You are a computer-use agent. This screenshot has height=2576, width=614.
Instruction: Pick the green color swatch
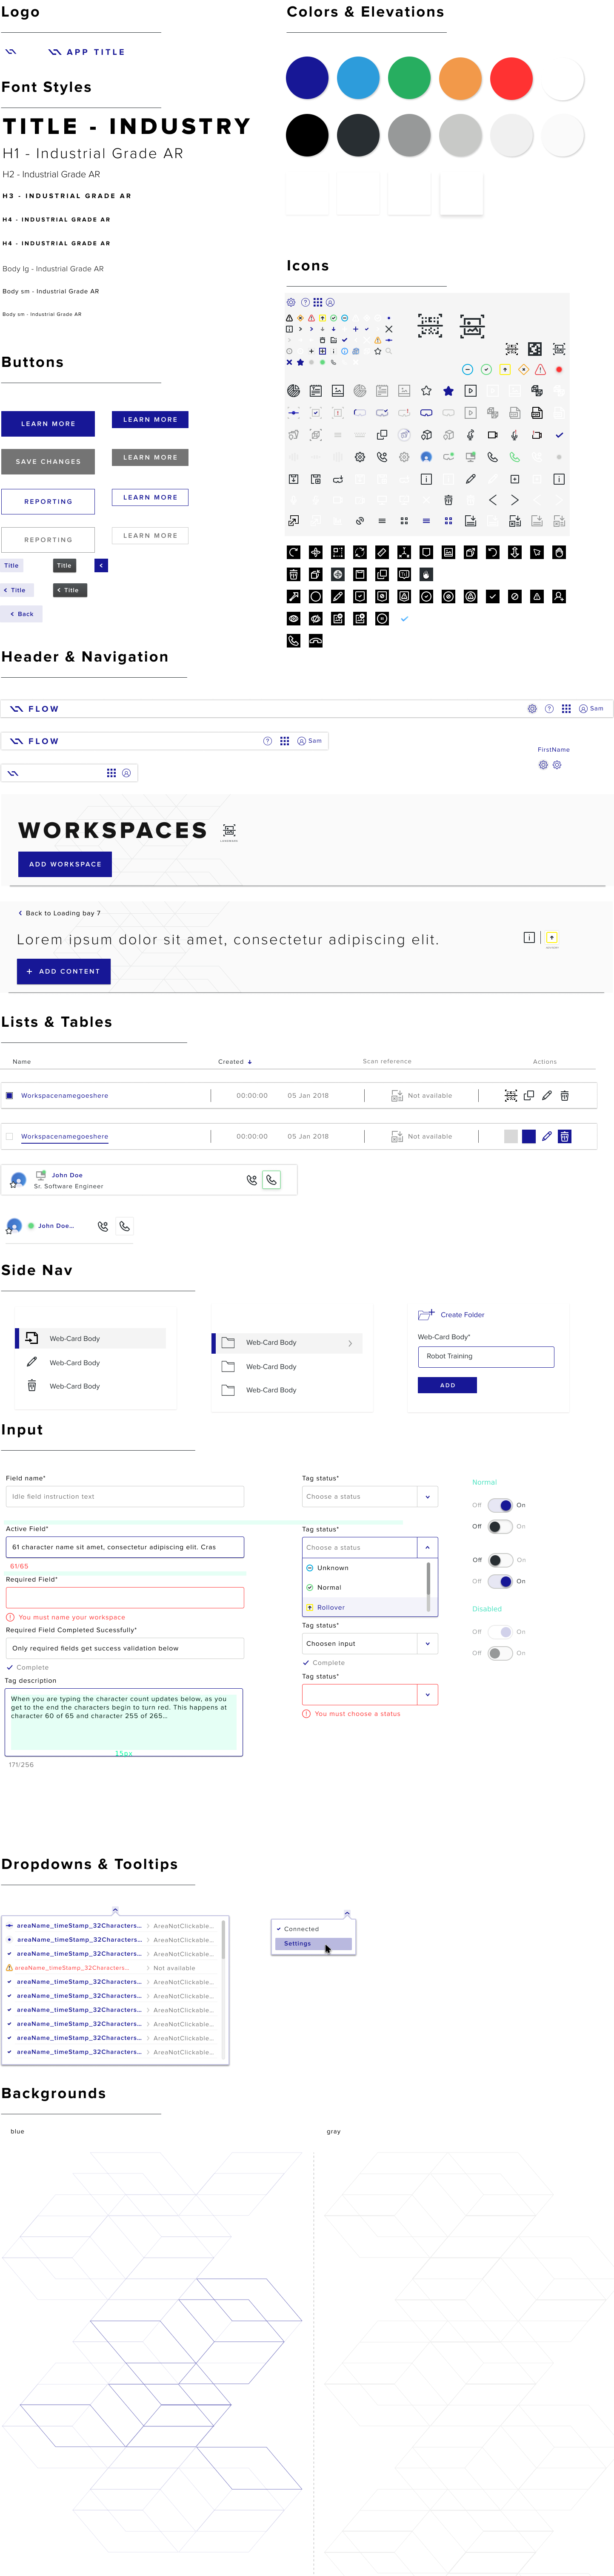coord(410,78)
